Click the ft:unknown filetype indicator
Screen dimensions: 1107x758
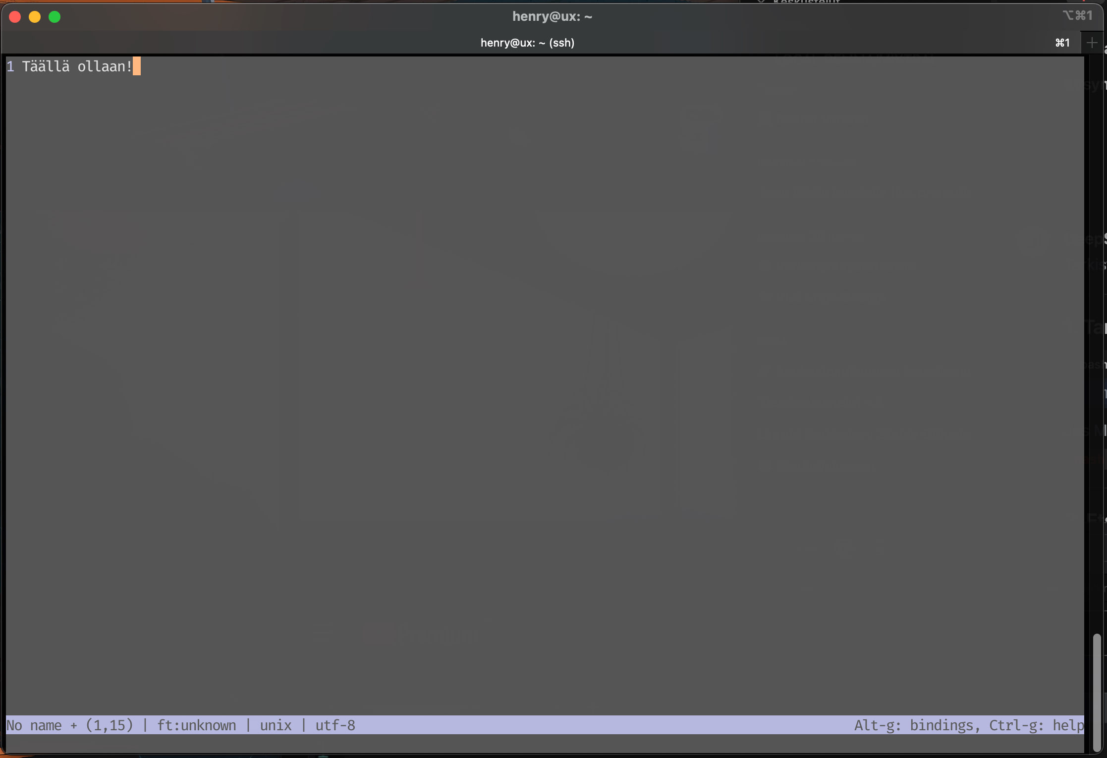coord(196,725)
